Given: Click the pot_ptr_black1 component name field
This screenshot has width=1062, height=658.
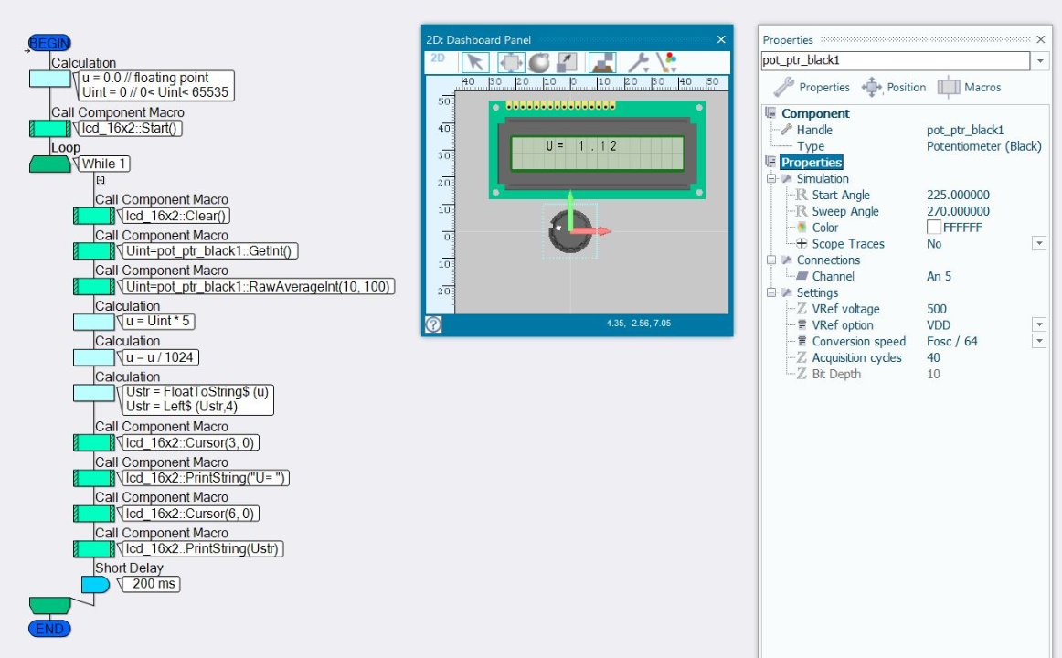Looking at the screenshot, I should coord(896,60).
